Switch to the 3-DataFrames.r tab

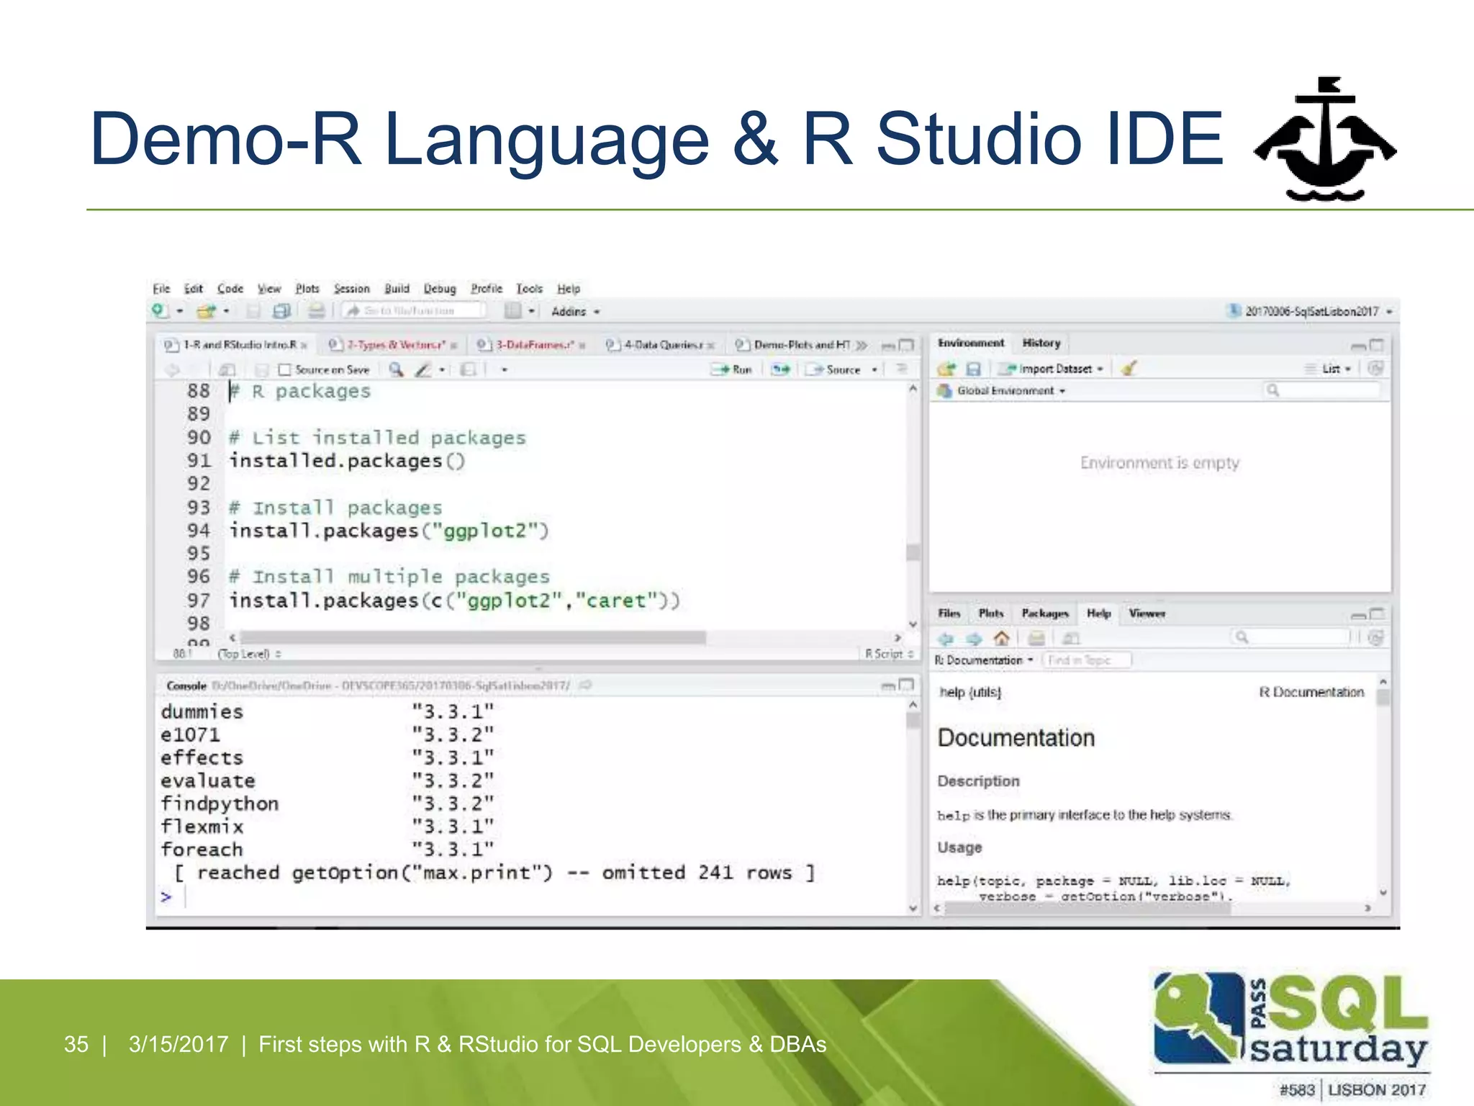(x=531, y=345)
